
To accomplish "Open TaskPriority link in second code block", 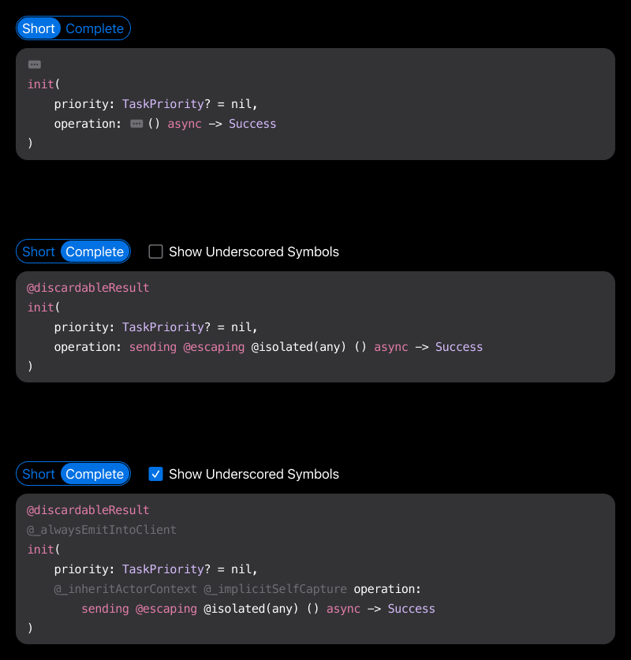I will pos(163,327).
